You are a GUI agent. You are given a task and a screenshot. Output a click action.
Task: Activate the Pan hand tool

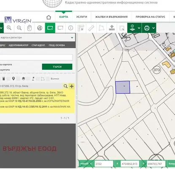30,28
